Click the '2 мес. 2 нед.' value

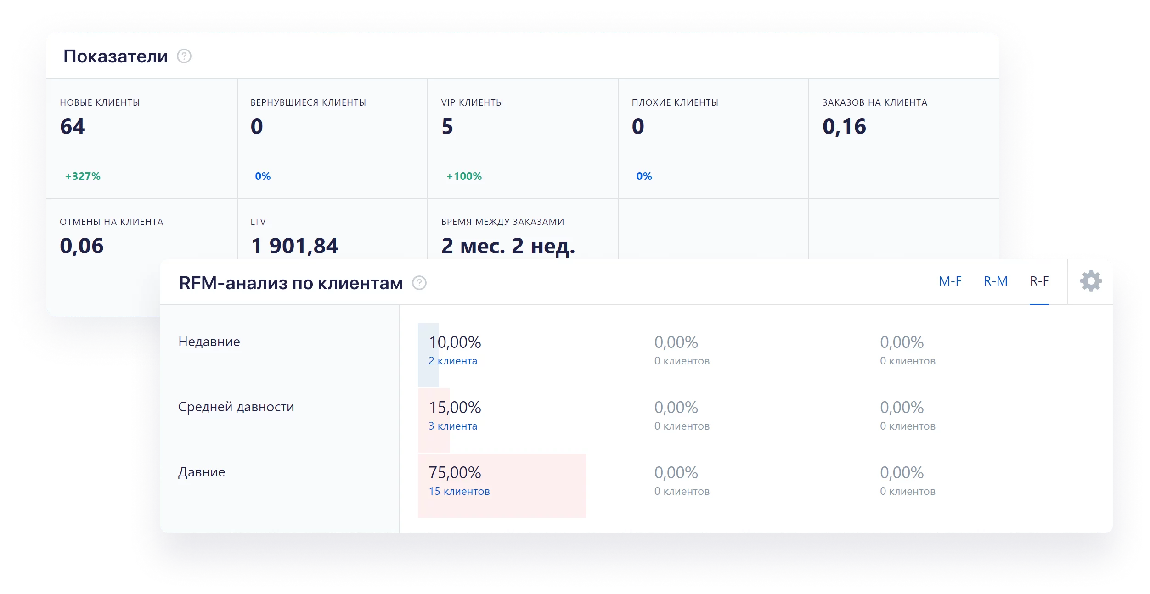coord(508,246)
